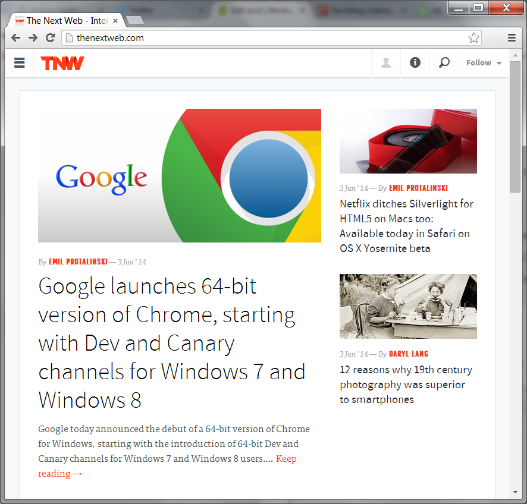The width and height of the screenshot is (527, 504).
Task: Open the Netflix film reel thumbnail
Action: coord(408,141)
